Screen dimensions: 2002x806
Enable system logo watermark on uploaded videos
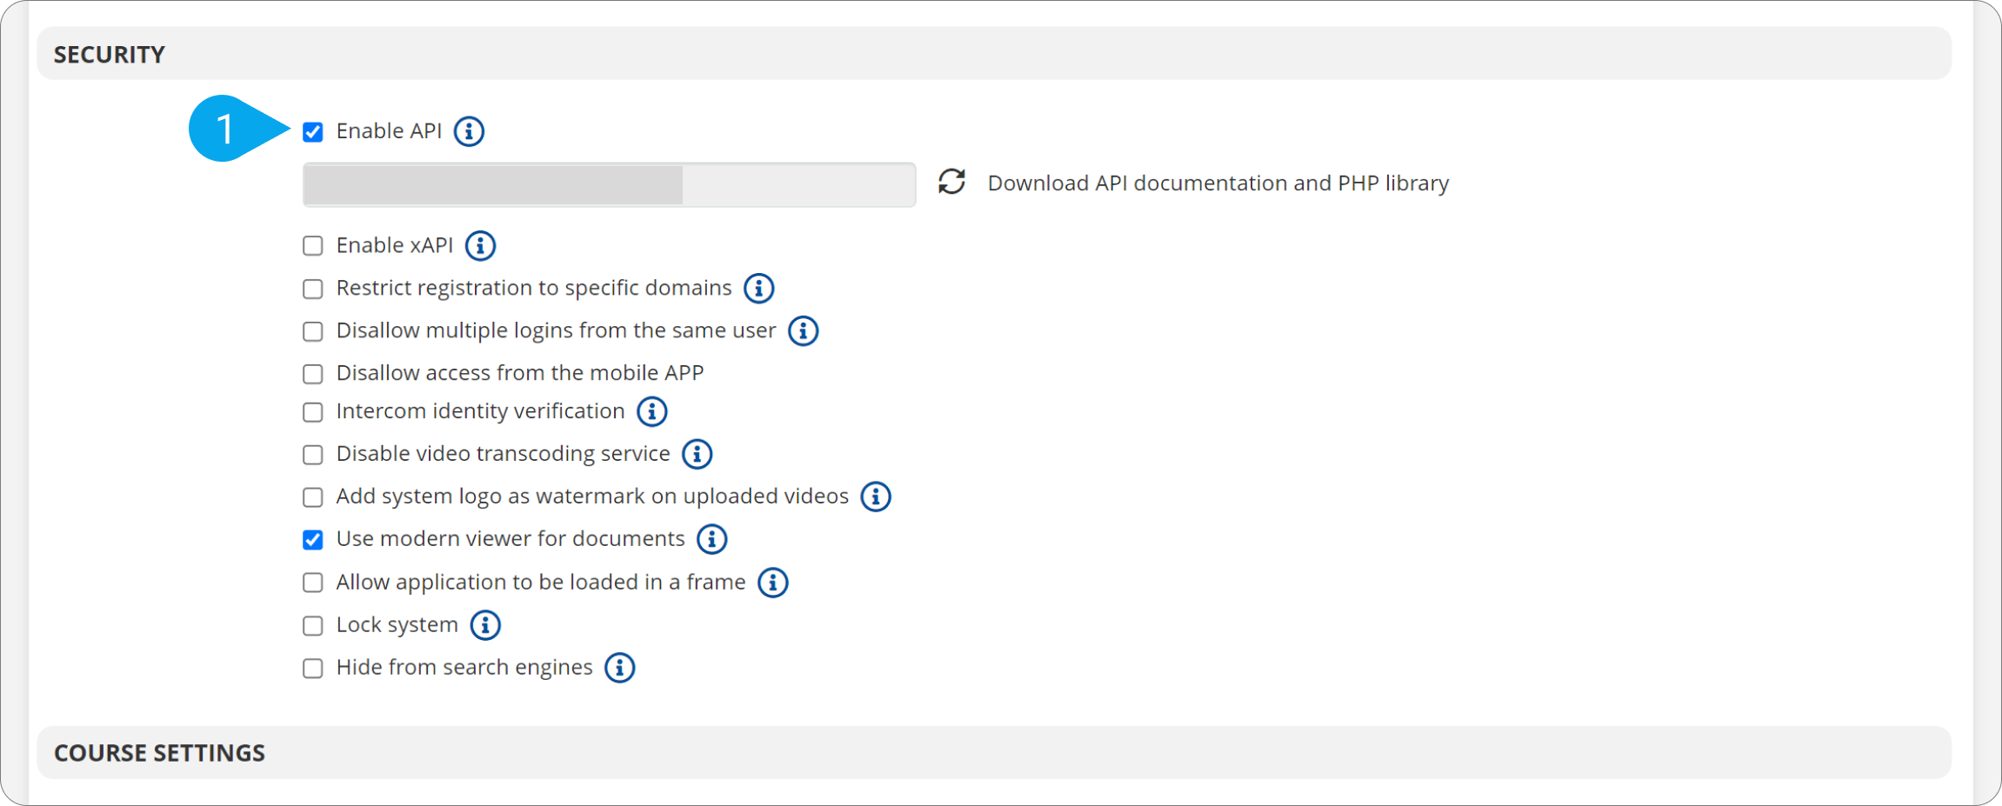point(313,497)
